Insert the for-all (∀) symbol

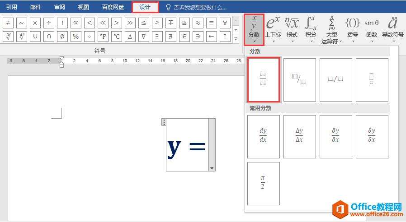(x=225, y=23)
